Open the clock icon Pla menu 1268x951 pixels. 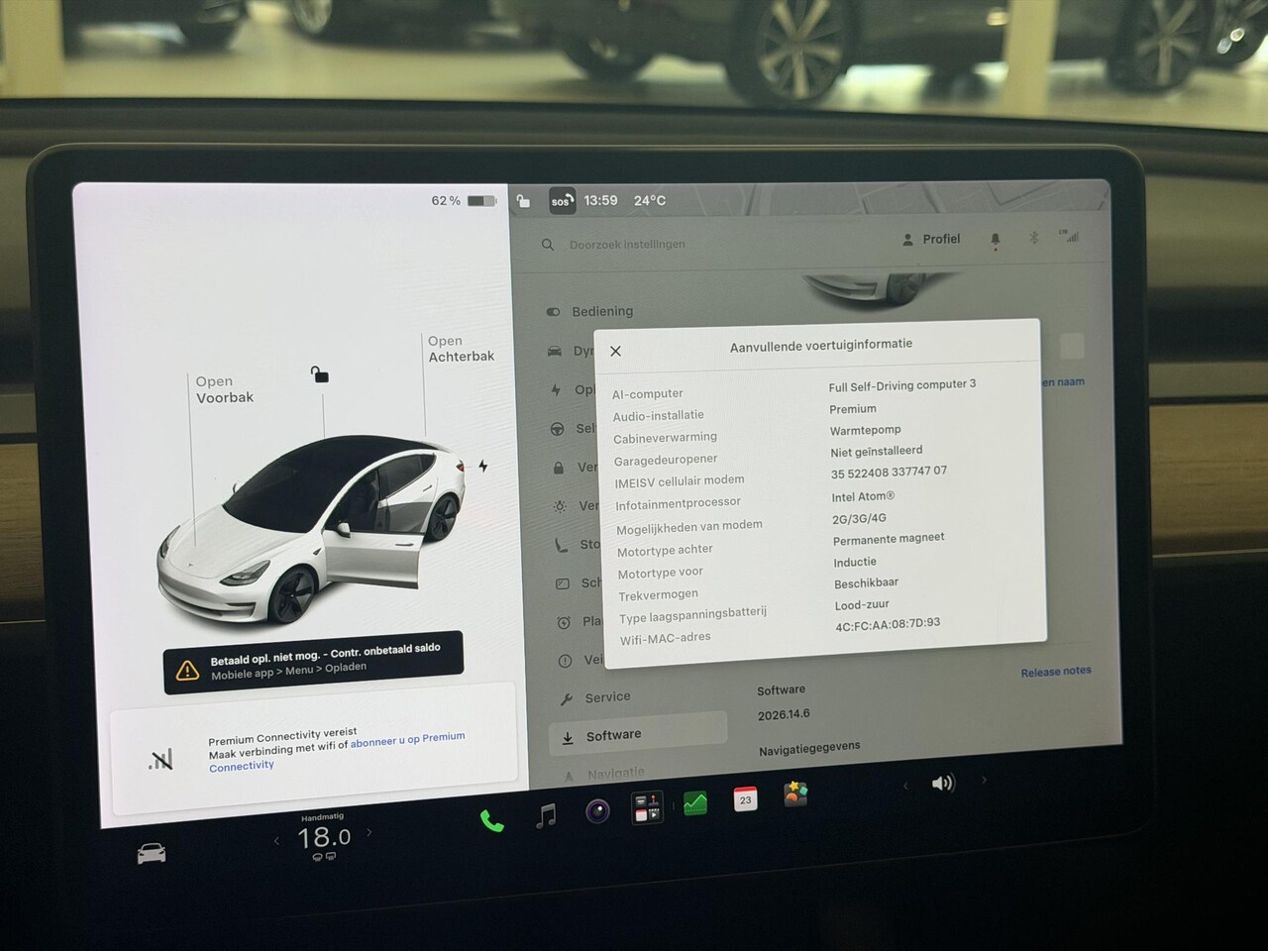(x=580, y=622)
